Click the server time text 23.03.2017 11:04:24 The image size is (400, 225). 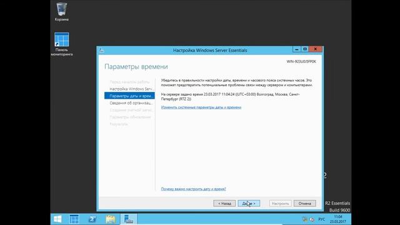tap(219, 94)
